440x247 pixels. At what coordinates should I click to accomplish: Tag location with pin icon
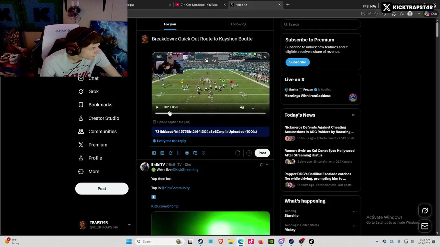click(203, 153)
